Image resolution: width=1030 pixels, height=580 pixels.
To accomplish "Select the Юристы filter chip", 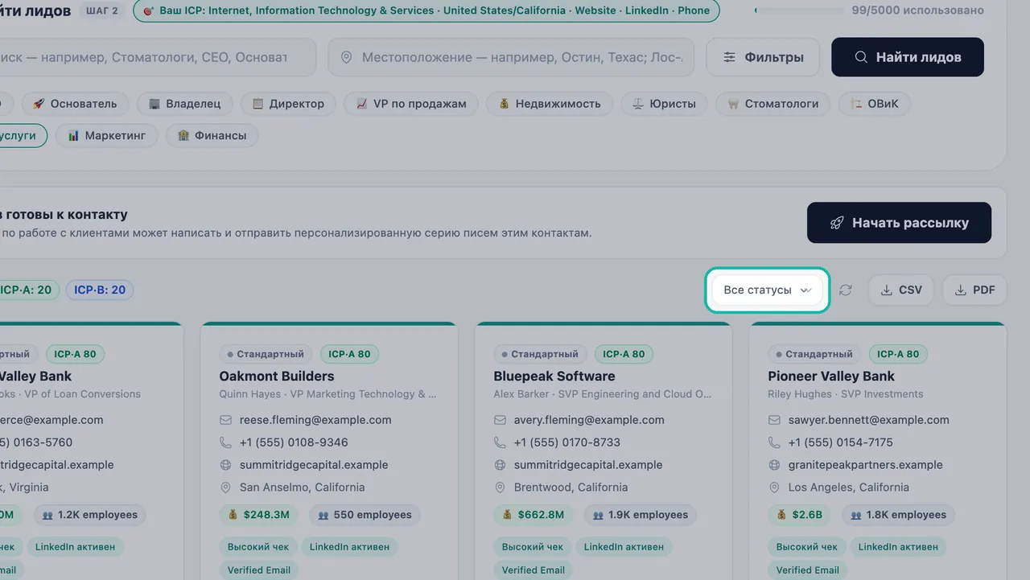I will click(664, 104).
